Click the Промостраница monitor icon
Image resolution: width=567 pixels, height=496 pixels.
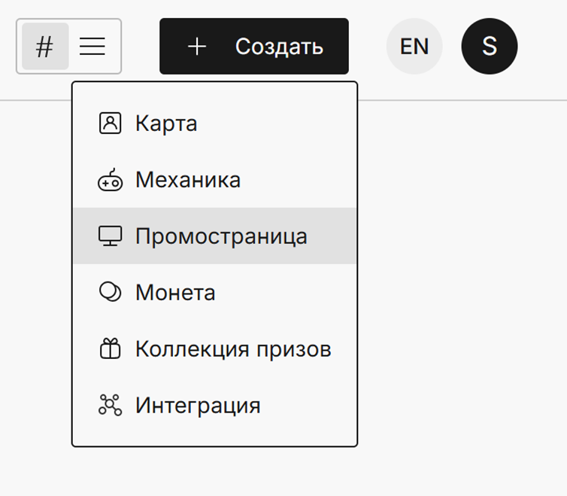[x=110, y=236]
